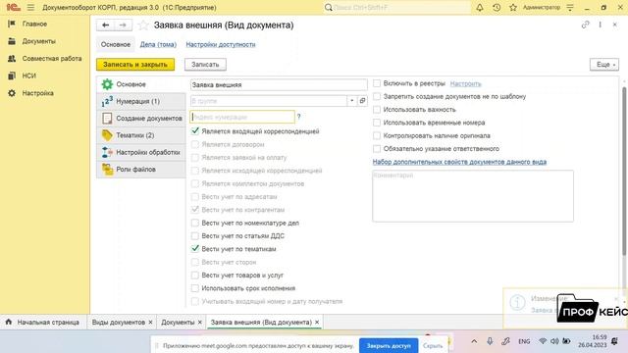
Task: Open form's more-actions vertical dots icon
Action: coord(600,25)
